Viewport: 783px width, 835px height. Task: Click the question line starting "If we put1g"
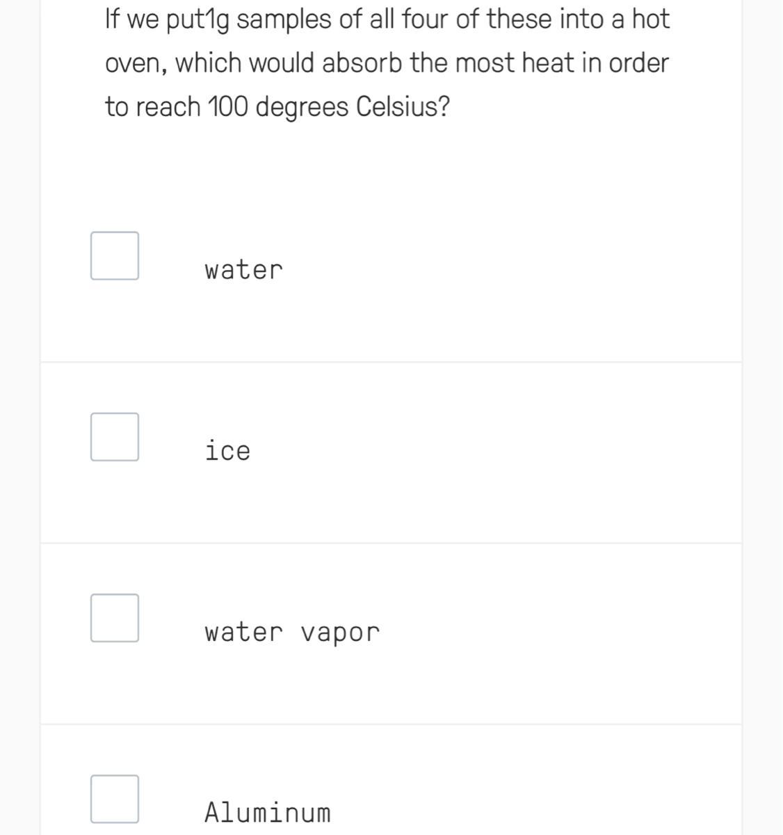(x=387, y=20)
